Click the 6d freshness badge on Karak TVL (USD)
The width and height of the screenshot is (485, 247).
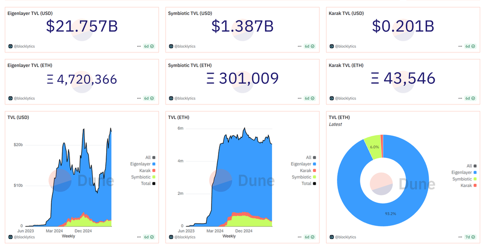470,46
